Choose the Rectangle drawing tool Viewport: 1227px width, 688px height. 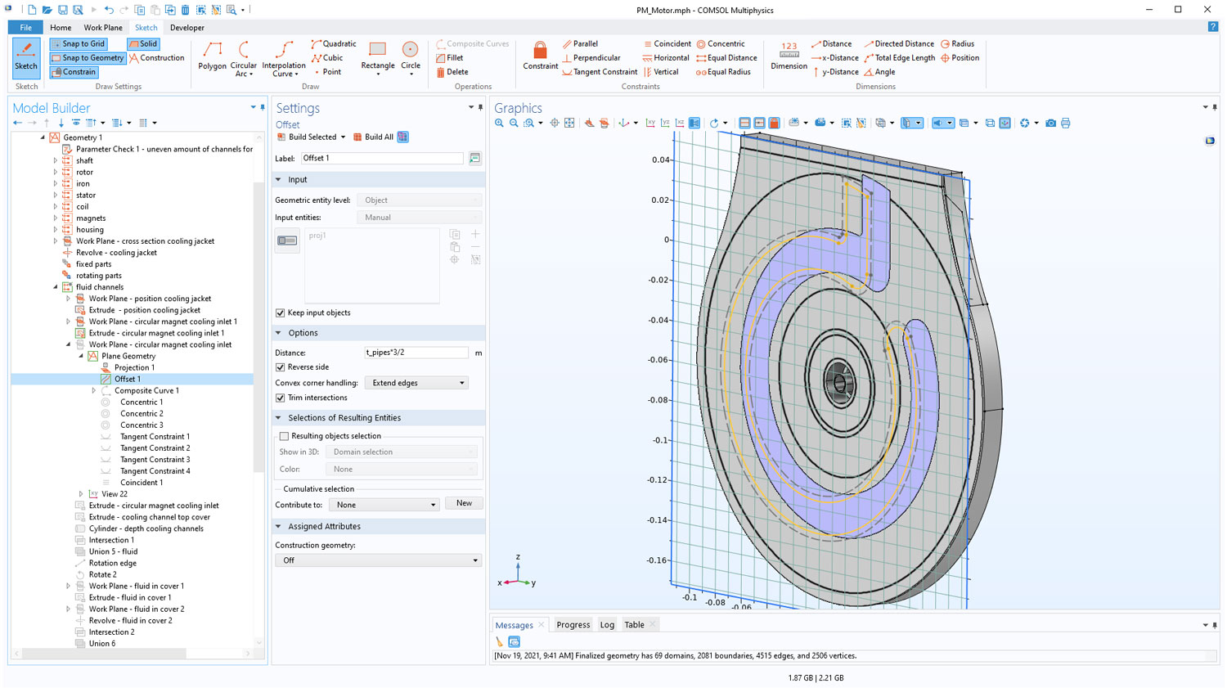click(x=377, y=57)
